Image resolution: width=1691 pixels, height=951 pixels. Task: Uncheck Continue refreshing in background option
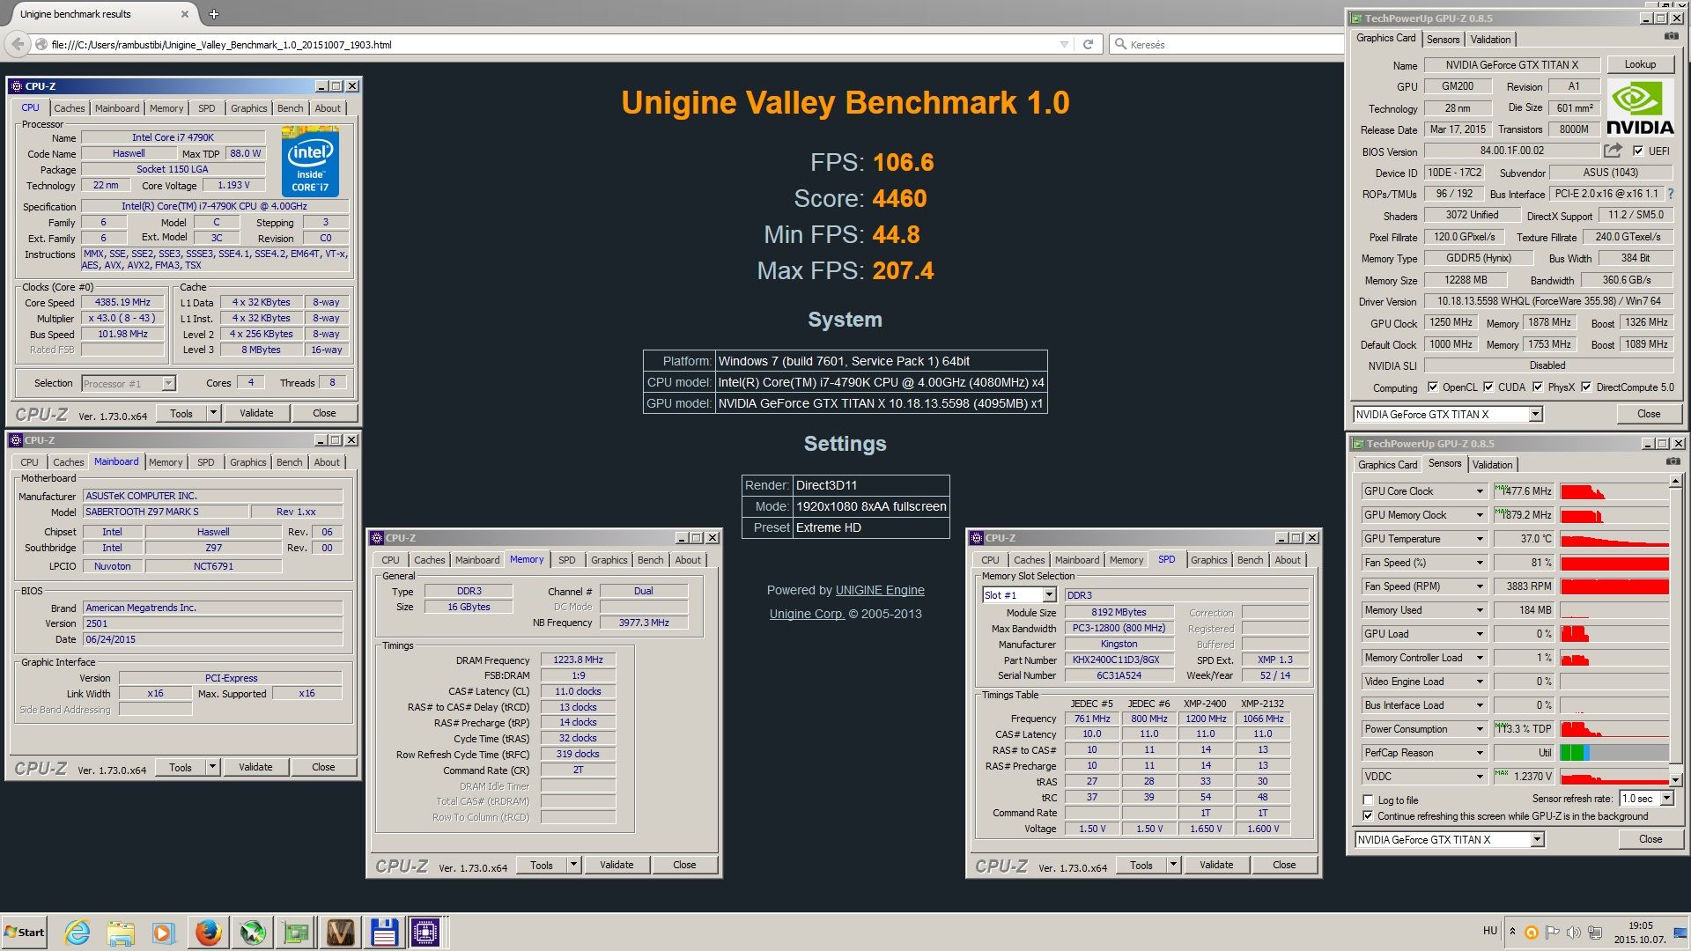click(x=1368, y=816)
